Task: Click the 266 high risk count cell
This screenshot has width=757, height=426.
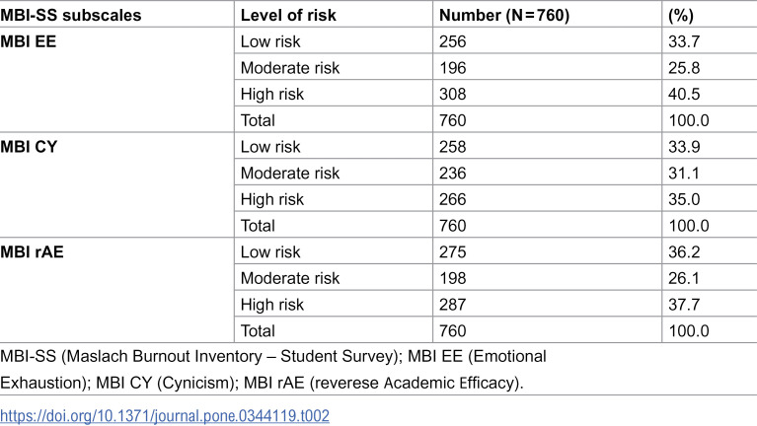Action: (452, 199)
